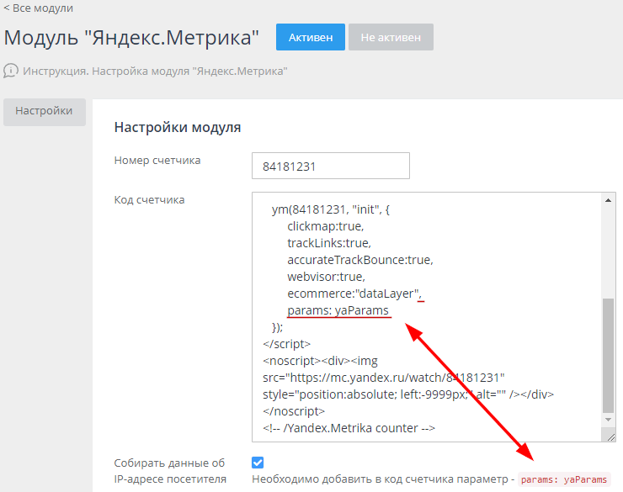Image resolution: width=623 pixels, height=492 pixels.
Task: Click the code box scrollbar down arrow
Action: pos(609,426)
